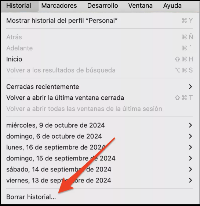Screen dimensions: 200x206
Task: Click chevron arrow beside Cerradas recientemente
Action: tap(190, 87)
